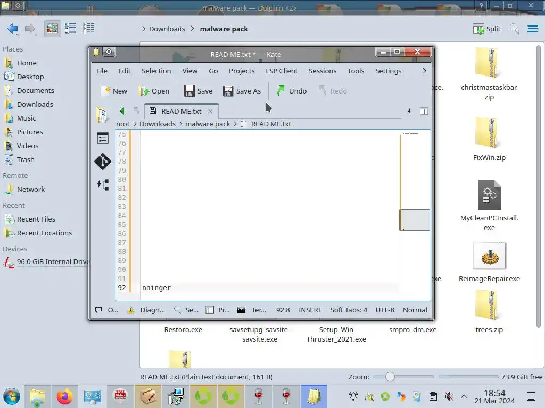Open the Tools menu in Kate
The image size is (545, 408).
pos(356,71)
